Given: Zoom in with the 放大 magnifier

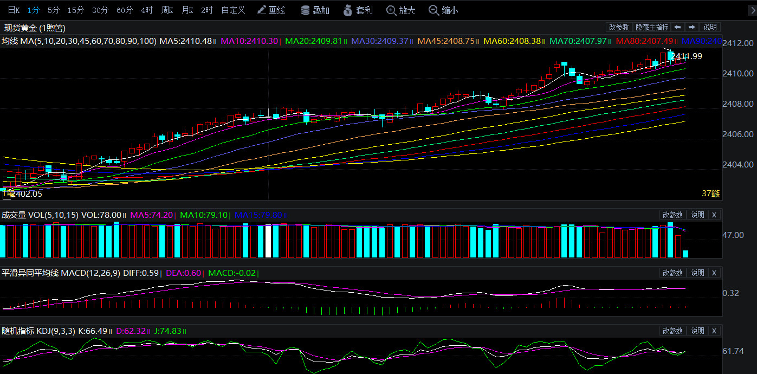Looking at the screenshot, I should [401, 10].
